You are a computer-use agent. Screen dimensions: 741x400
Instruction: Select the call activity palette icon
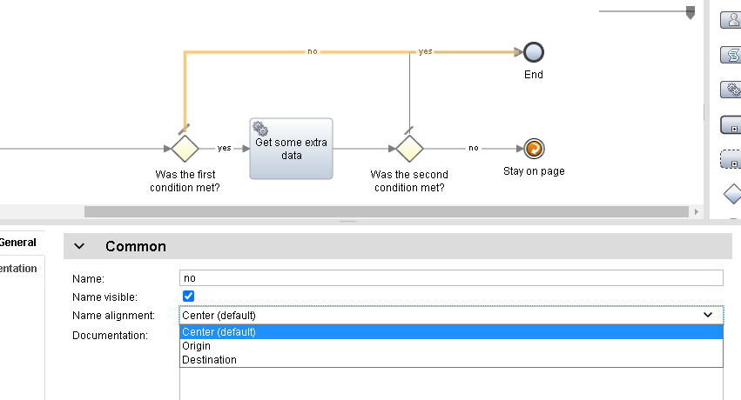(x=731, y=125)
